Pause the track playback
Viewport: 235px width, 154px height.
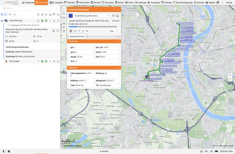tap(71, 31)
